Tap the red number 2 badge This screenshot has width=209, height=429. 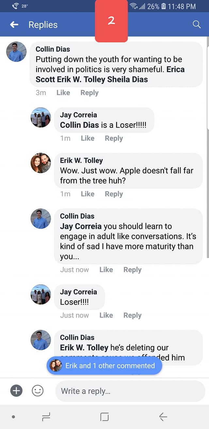(x=111, y=21)
